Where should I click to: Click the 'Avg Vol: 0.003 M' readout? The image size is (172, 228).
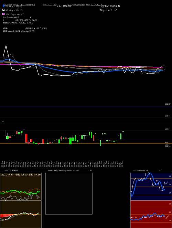(110, 6)
